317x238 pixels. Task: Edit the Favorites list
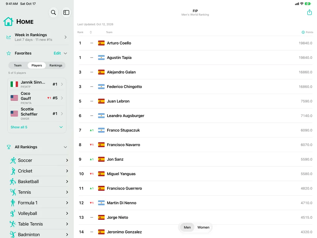click(57, 53)
